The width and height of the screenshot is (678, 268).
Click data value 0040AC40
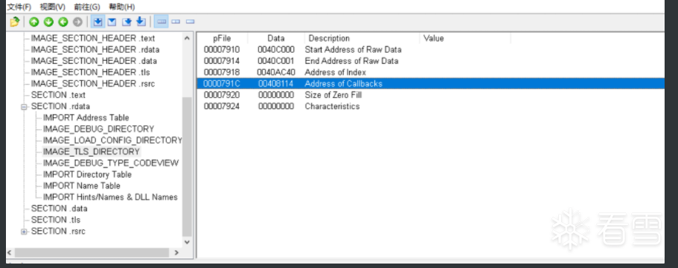point(276,72)
